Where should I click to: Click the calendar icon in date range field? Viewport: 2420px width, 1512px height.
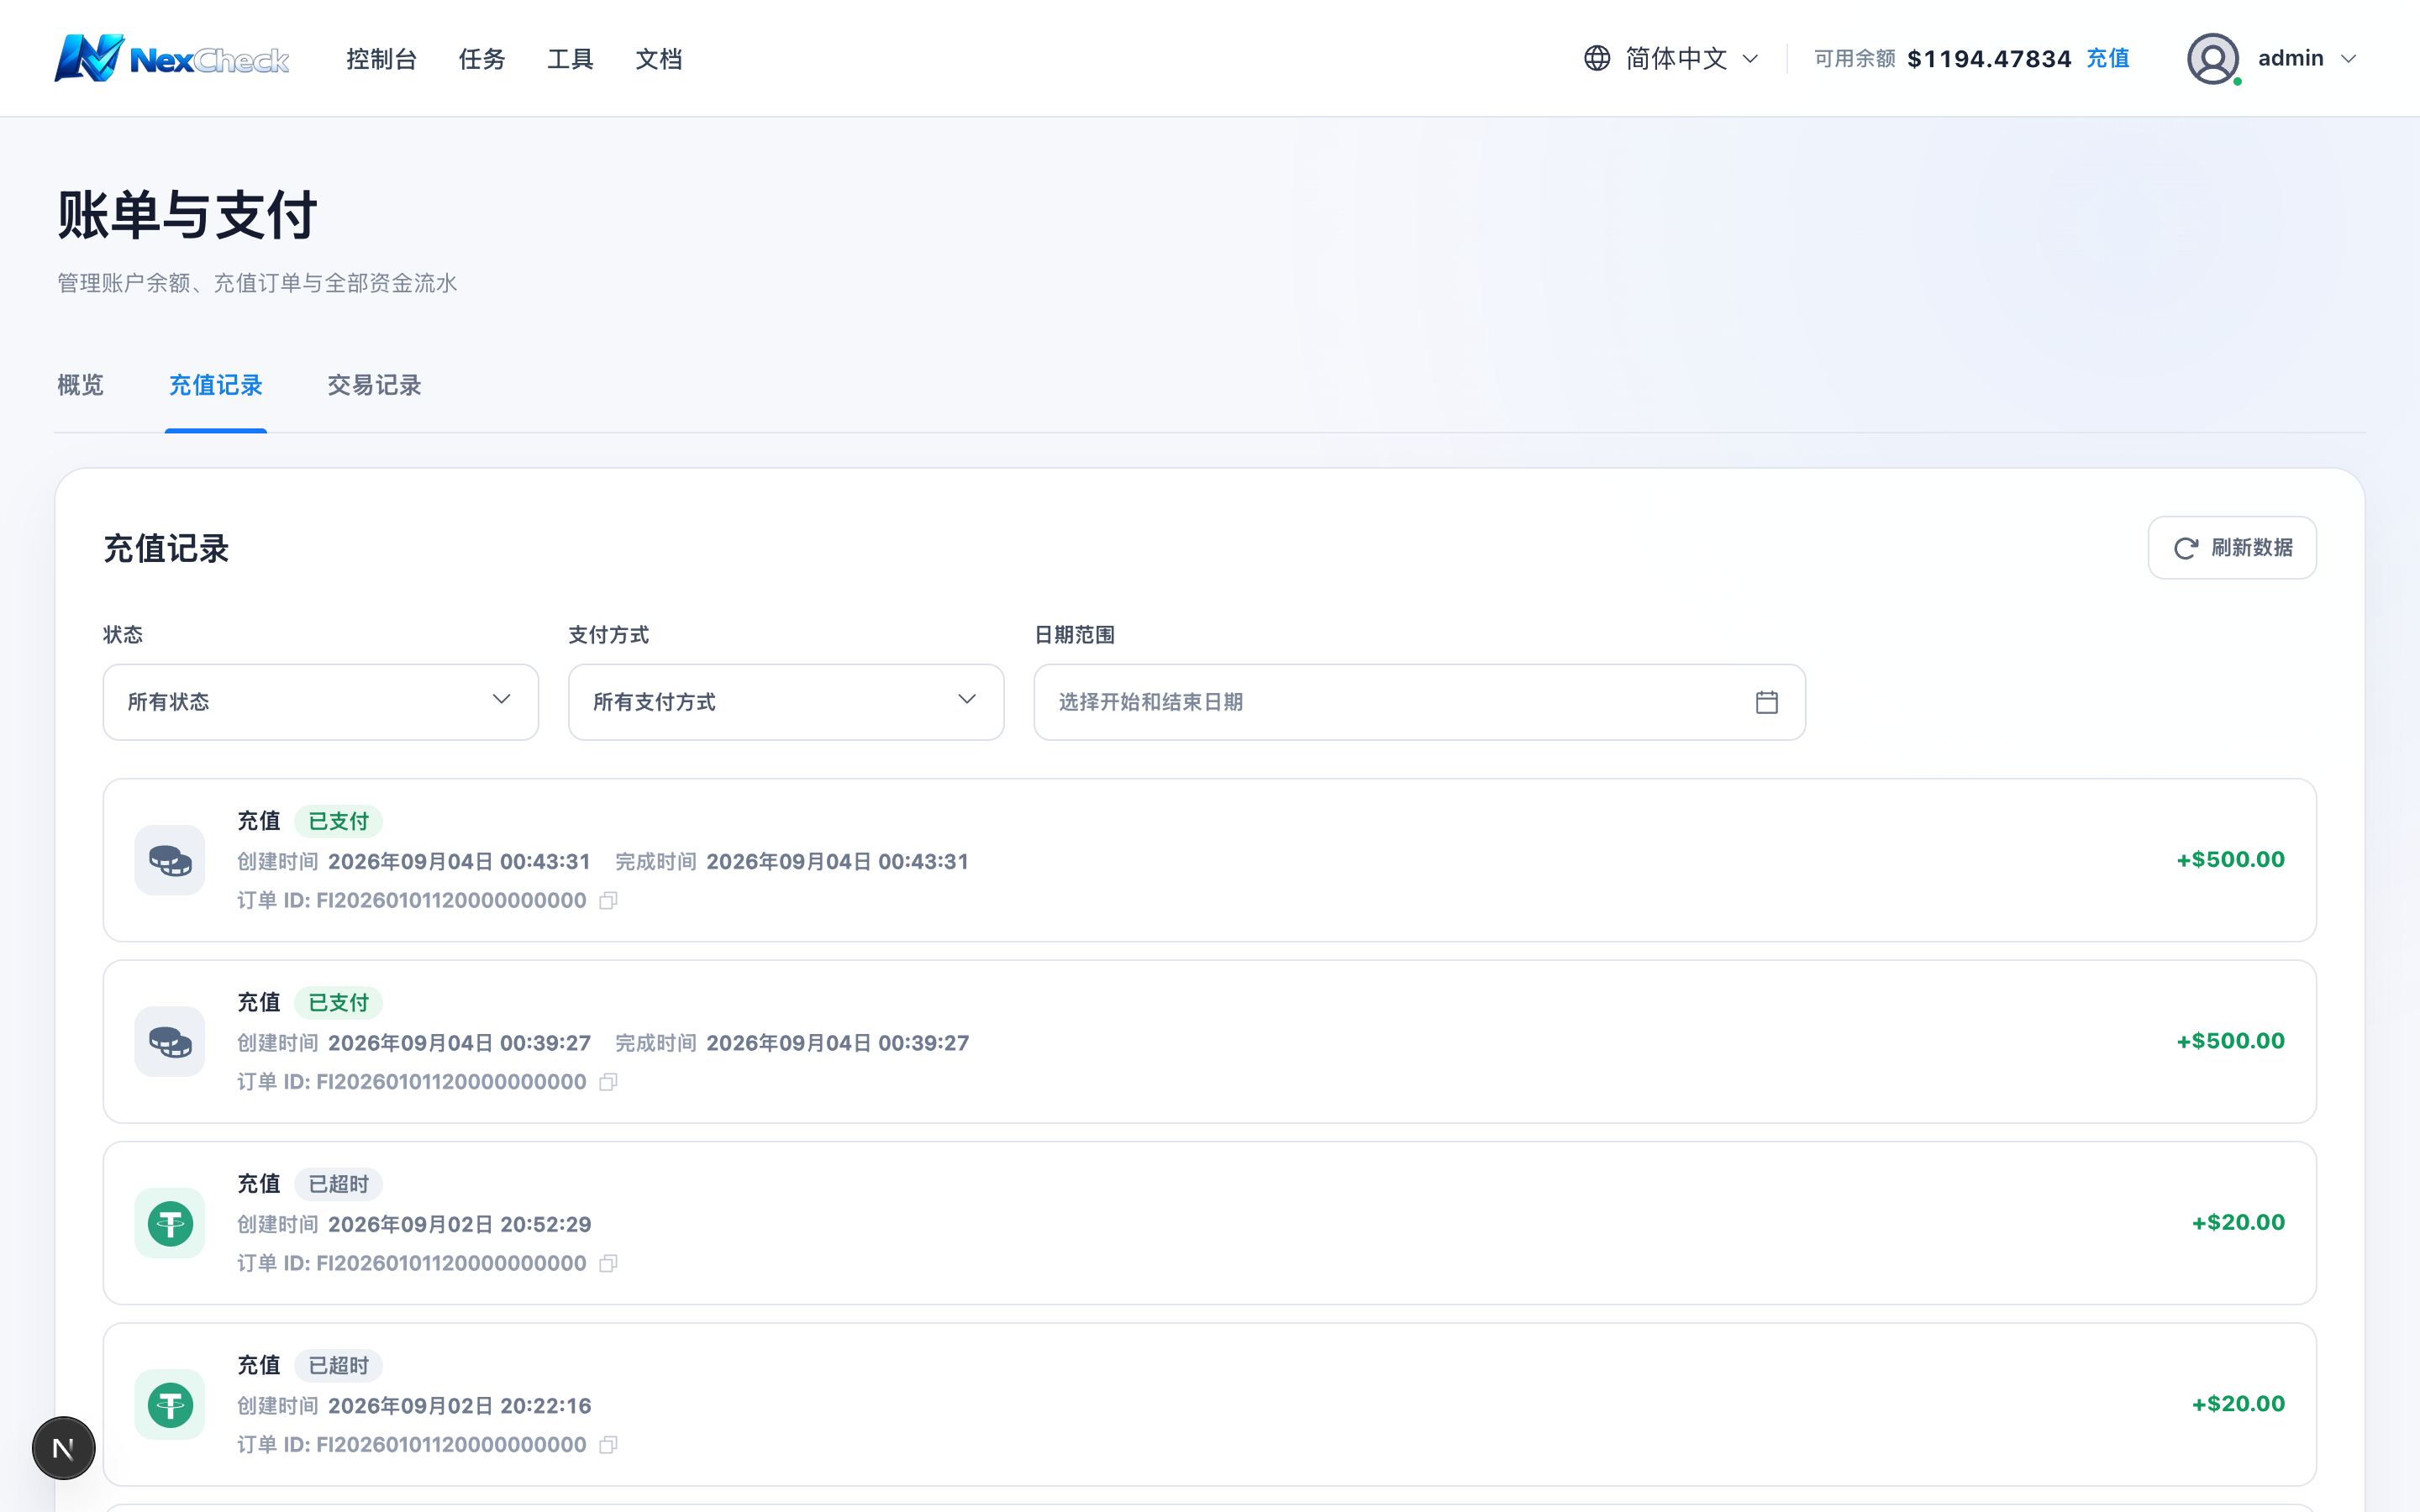coord(1767,702)
